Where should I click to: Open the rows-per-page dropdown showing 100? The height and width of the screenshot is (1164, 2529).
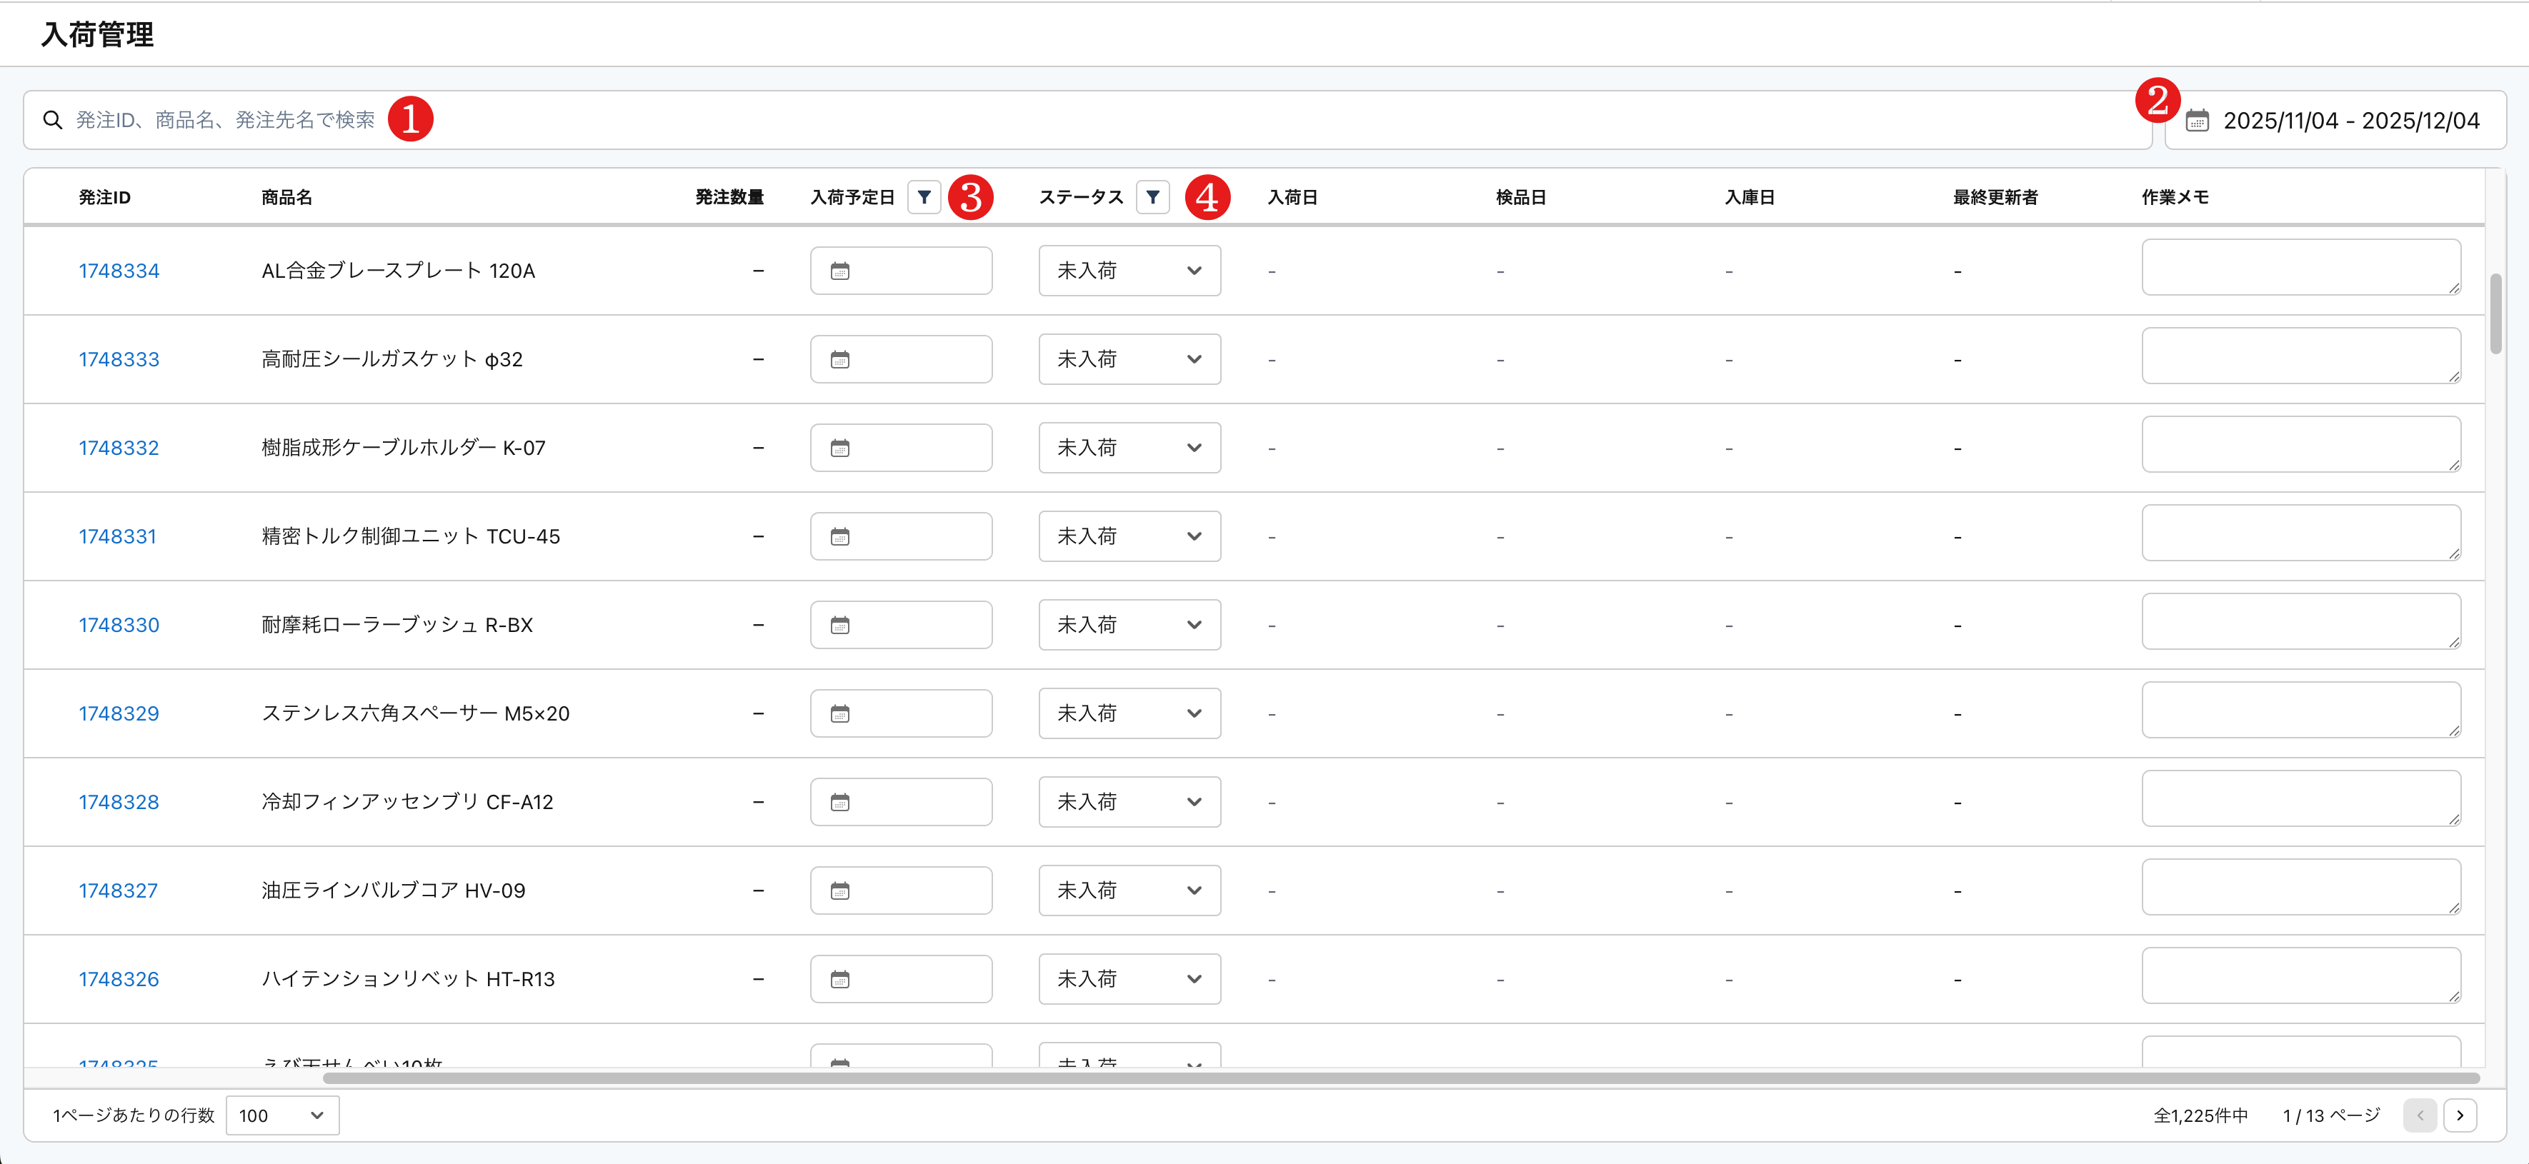[x=281, y=1115]
